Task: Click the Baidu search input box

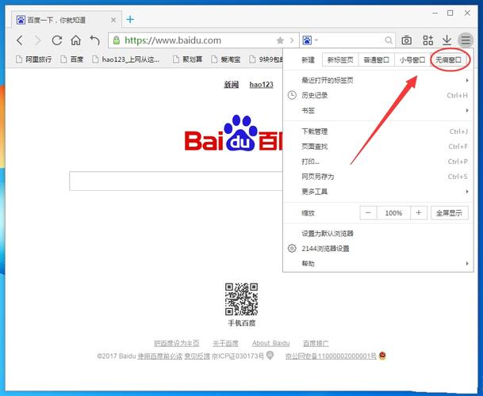Action: pos(175,181)
